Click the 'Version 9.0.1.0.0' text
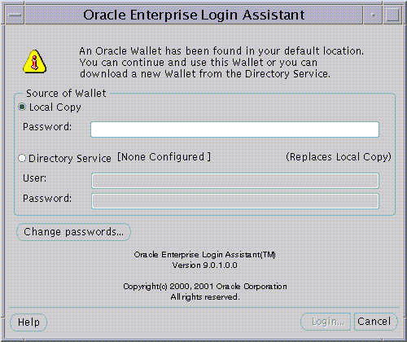The image size is (407, 342). coord(205,265)
